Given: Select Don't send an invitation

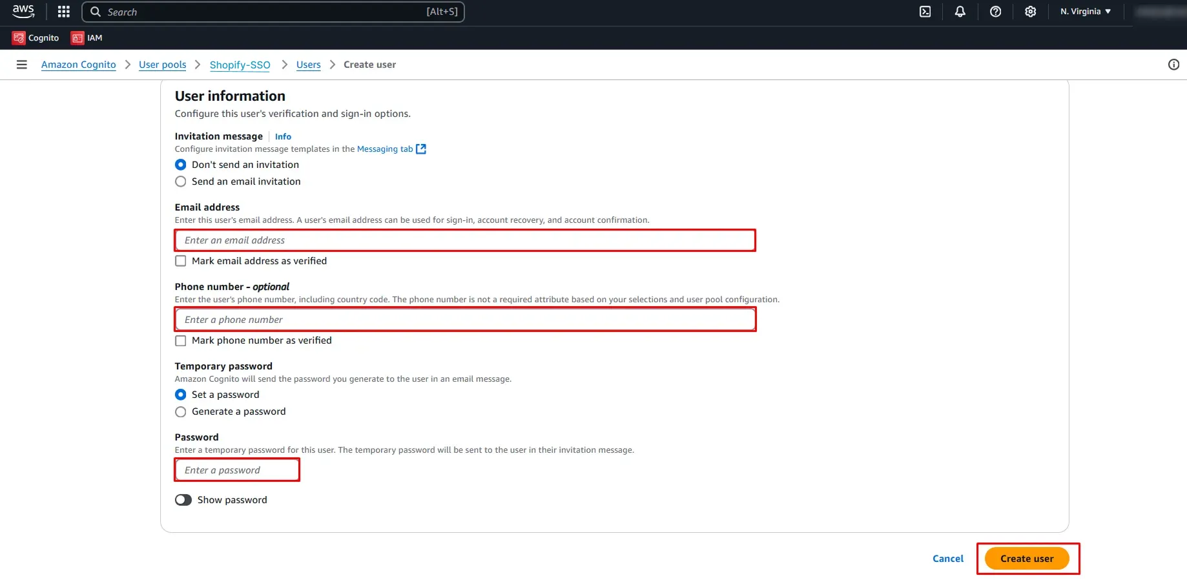Looking at the screenshot, I should (x=181, y=165).
